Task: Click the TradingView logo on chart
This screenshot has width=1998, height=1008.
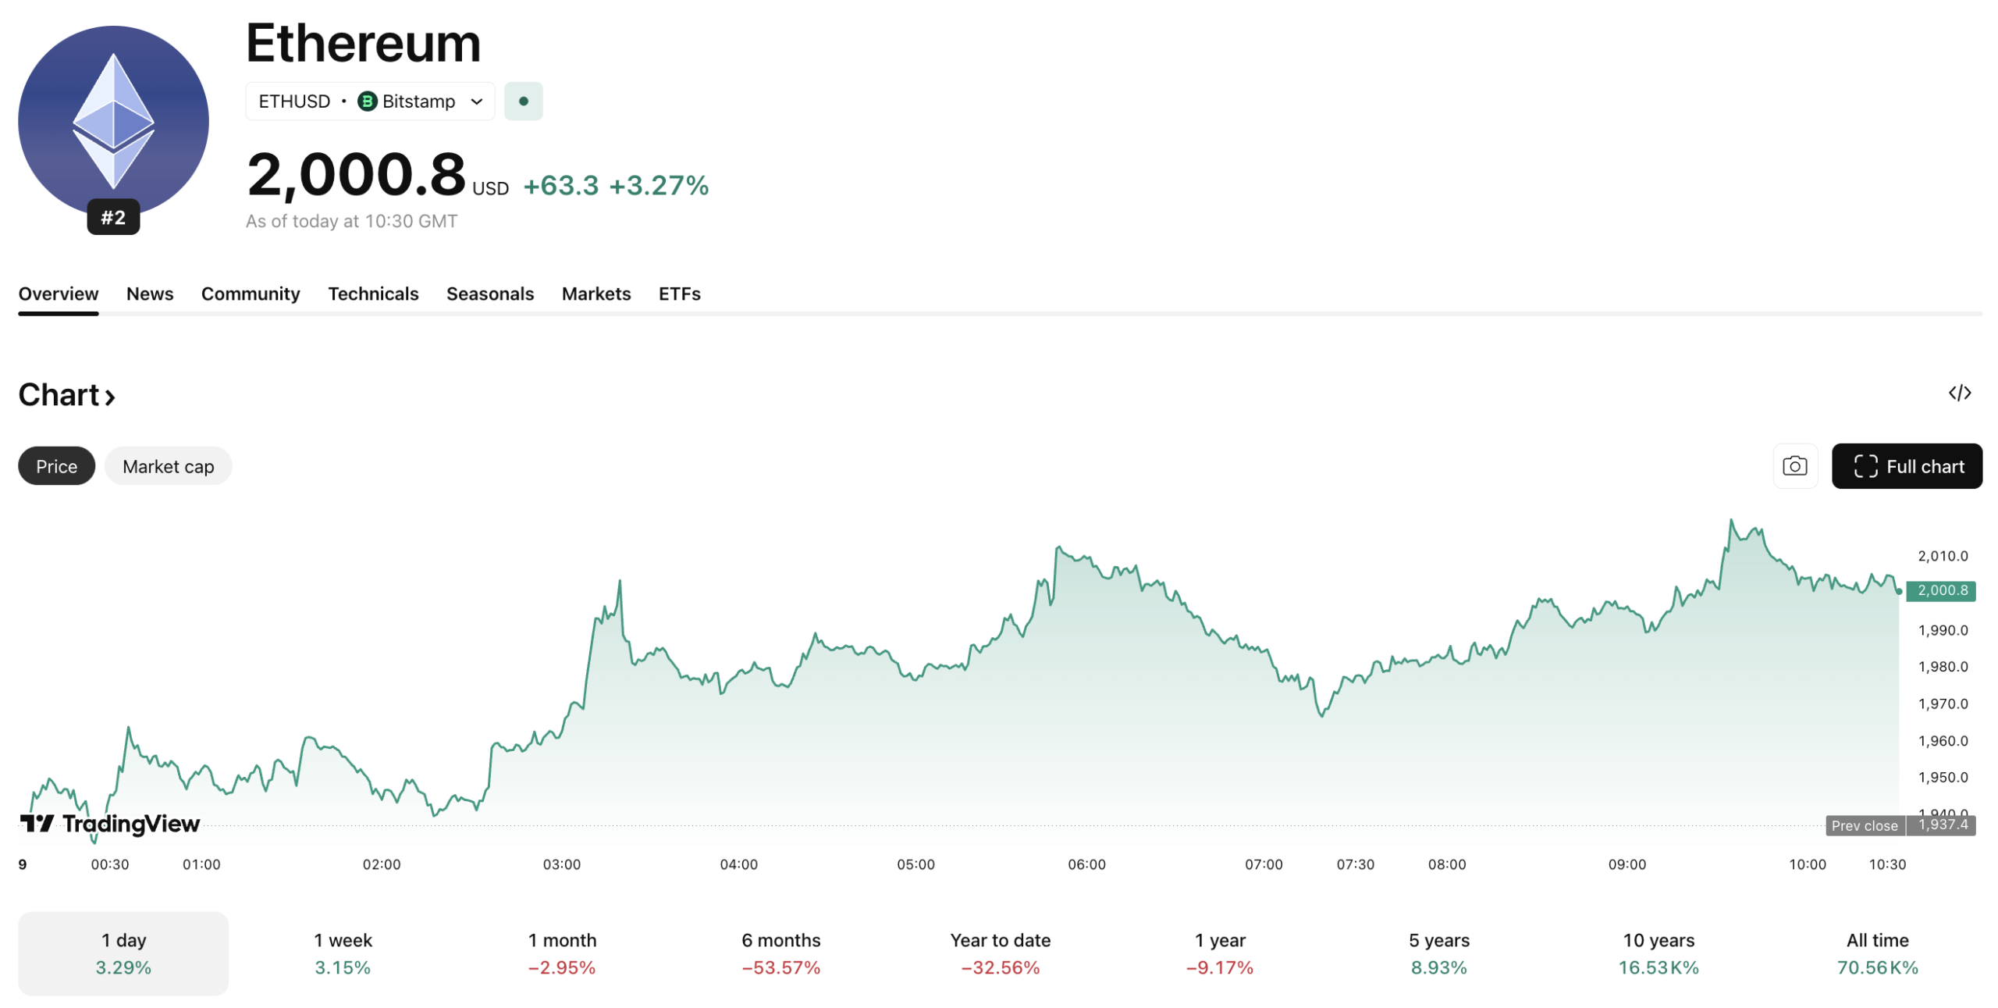Action: 110,824
